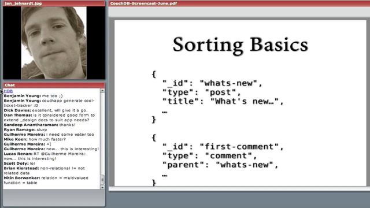Click Dick Davies' message 'excellent, will give it a go'
The image size is (370, 208).
(x=46, y=110)
